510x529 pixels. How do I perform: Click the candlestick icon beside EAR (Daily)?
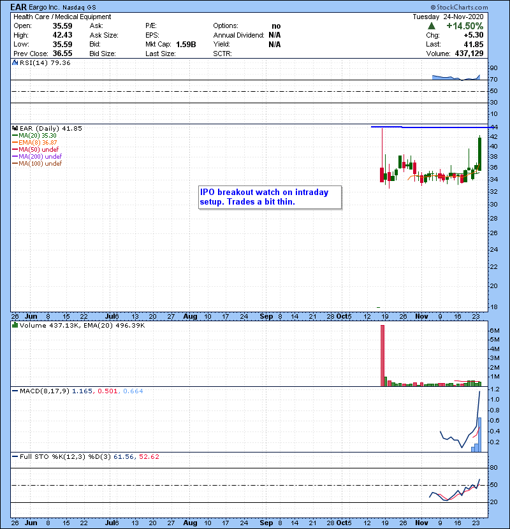pos(15,128)
